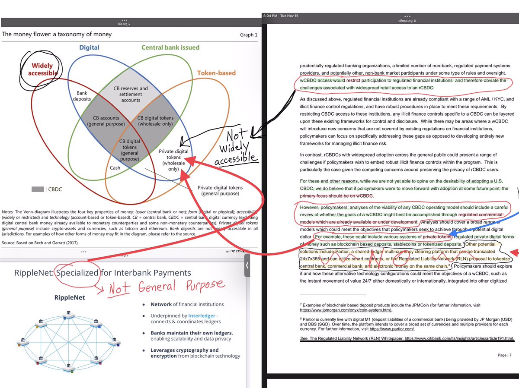Tap the bis.org address bar
The height and width of the screenshot is (388, 519).
point(123,24)
